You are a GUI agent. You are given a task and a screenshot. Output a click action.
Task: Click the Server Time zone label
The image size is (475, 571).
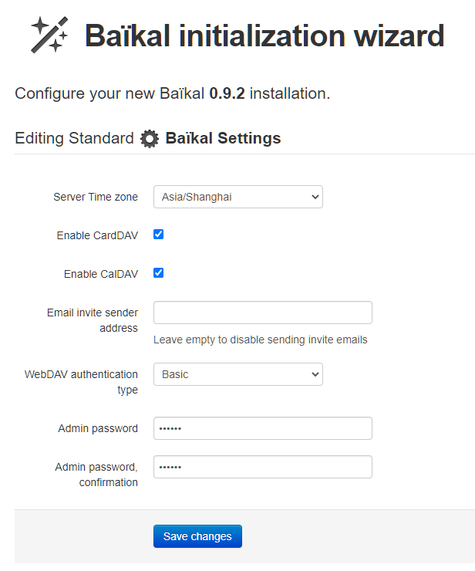point(96,197)
